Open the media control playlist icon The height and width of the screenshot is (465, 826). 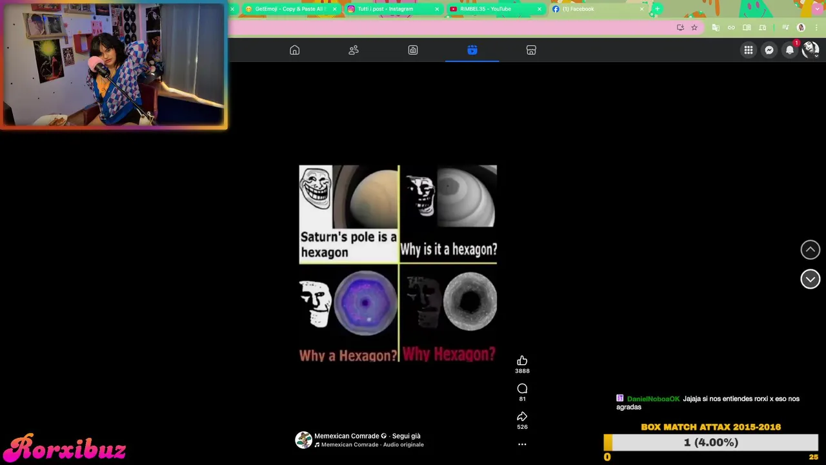pos(785,28)
